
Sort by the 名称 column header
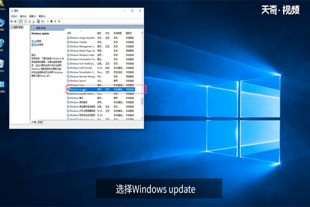tap(81, 33)
